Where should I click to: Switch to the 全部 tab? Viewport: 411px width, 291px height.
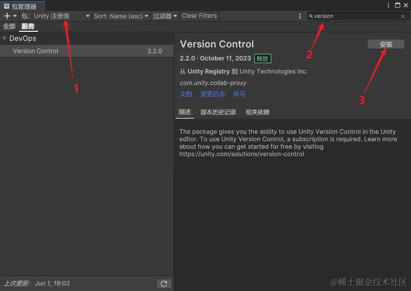coord(9,27)
